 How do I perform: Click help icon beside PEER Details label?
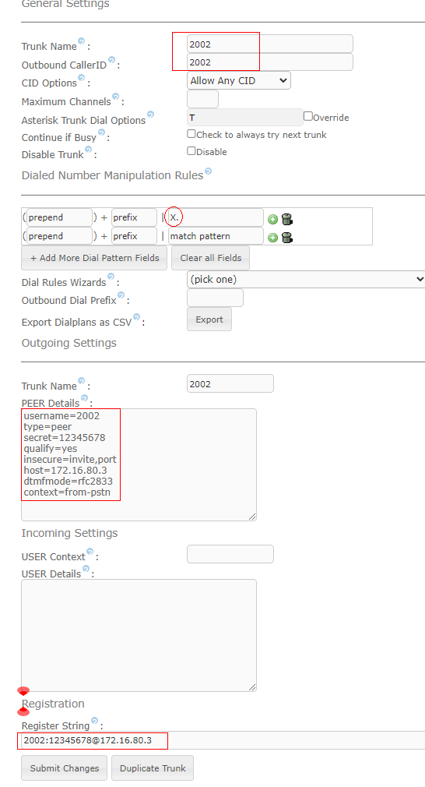pos(84,398)
